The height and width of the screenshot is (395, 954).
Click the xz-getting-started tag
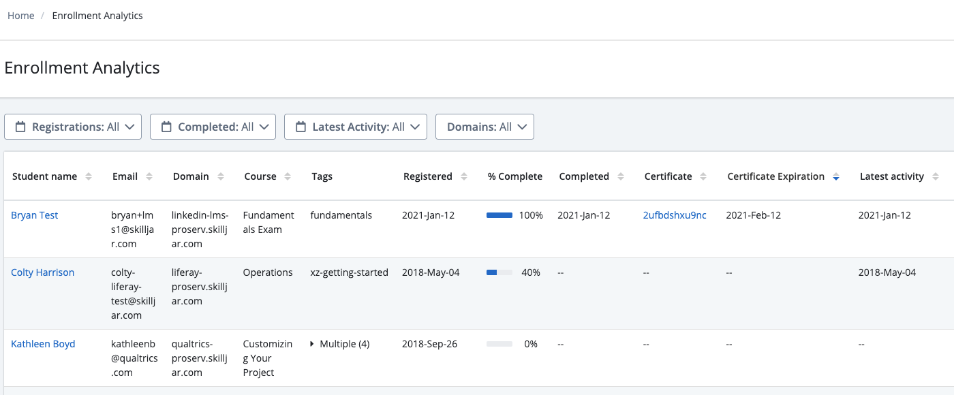(x=350, y=272)
